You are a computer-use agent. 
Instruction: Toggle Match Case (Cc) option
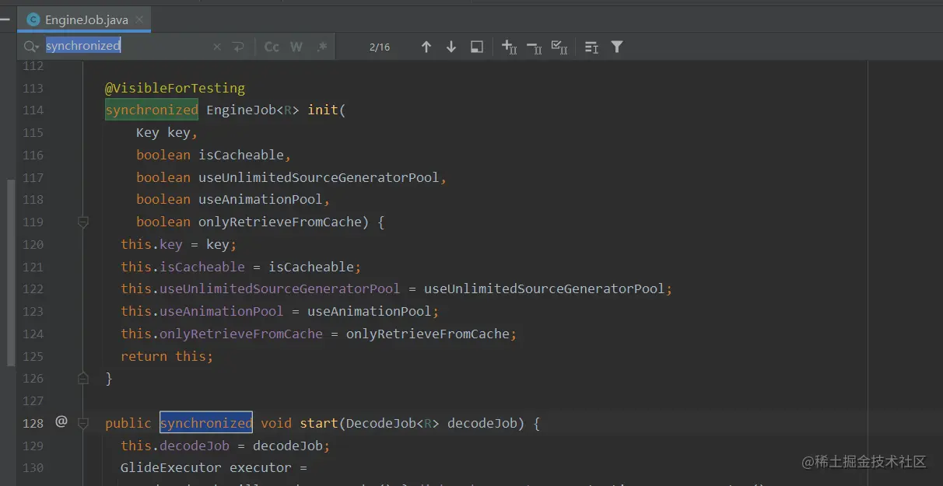272,47
